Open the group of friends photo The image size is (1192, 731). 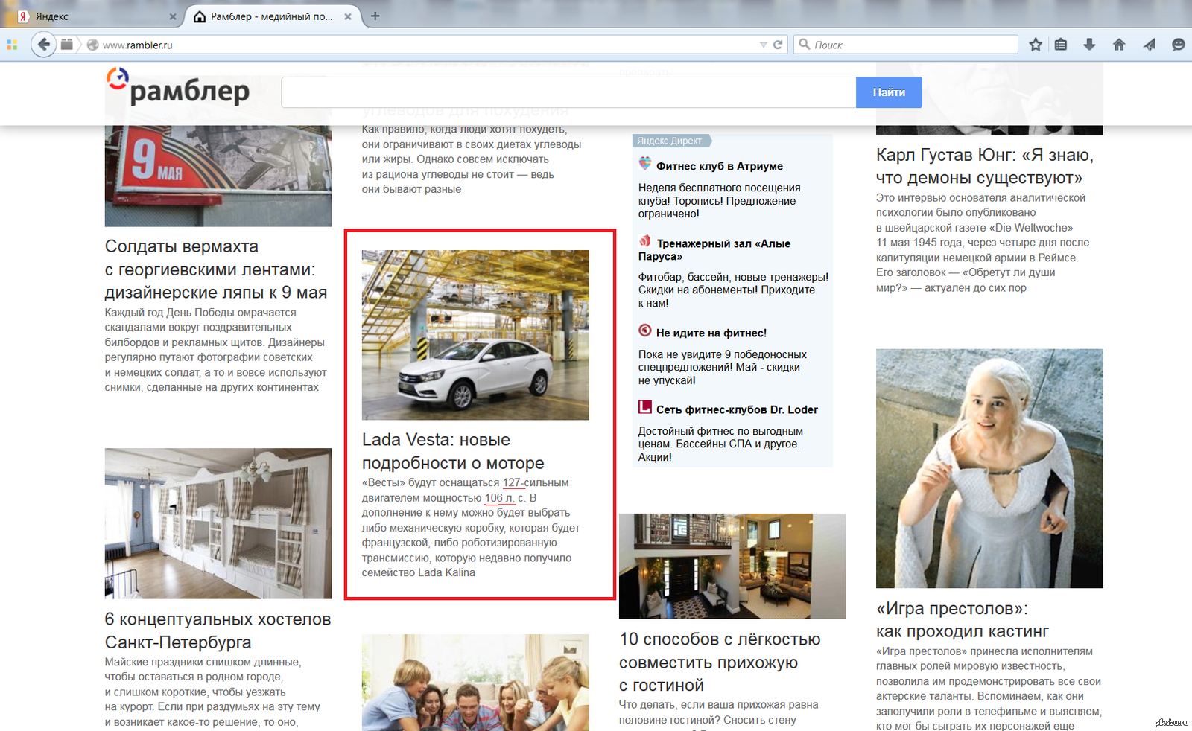click(475, 683)
